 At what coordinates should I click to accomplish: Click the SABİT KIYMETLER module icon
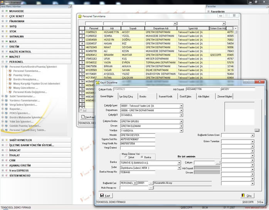pyautogui.click(x=7, y=140)
